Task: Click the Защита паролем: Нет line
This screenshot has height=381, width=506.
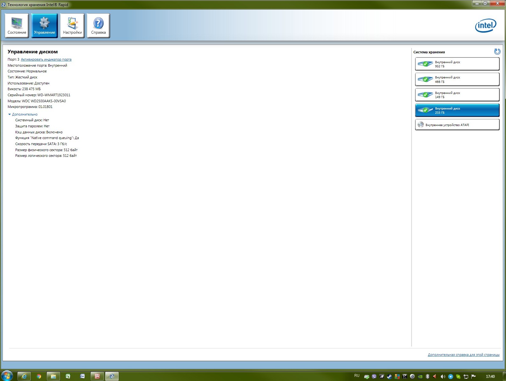Action: [x=32, y=126]
